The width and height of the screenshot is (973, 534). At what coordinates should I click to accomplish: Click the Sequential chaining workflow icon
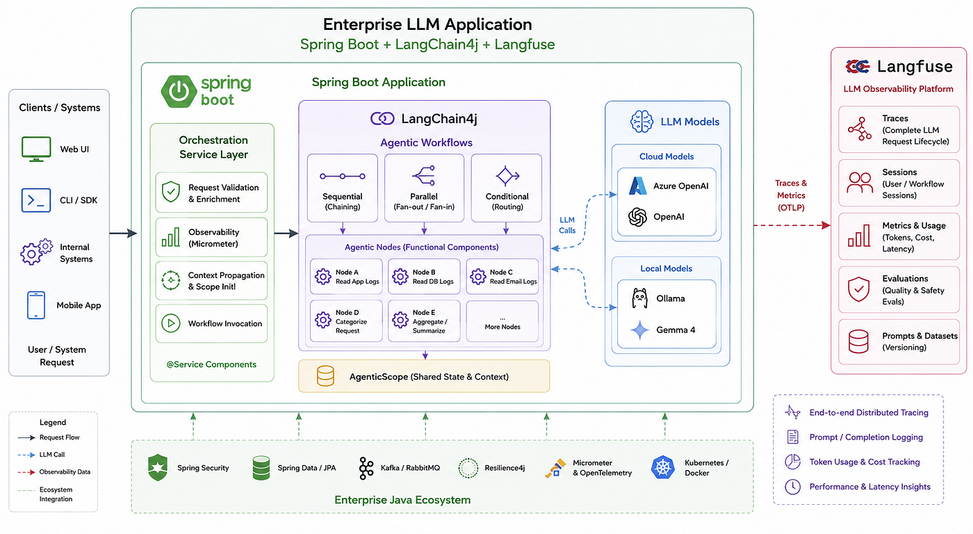342,177
